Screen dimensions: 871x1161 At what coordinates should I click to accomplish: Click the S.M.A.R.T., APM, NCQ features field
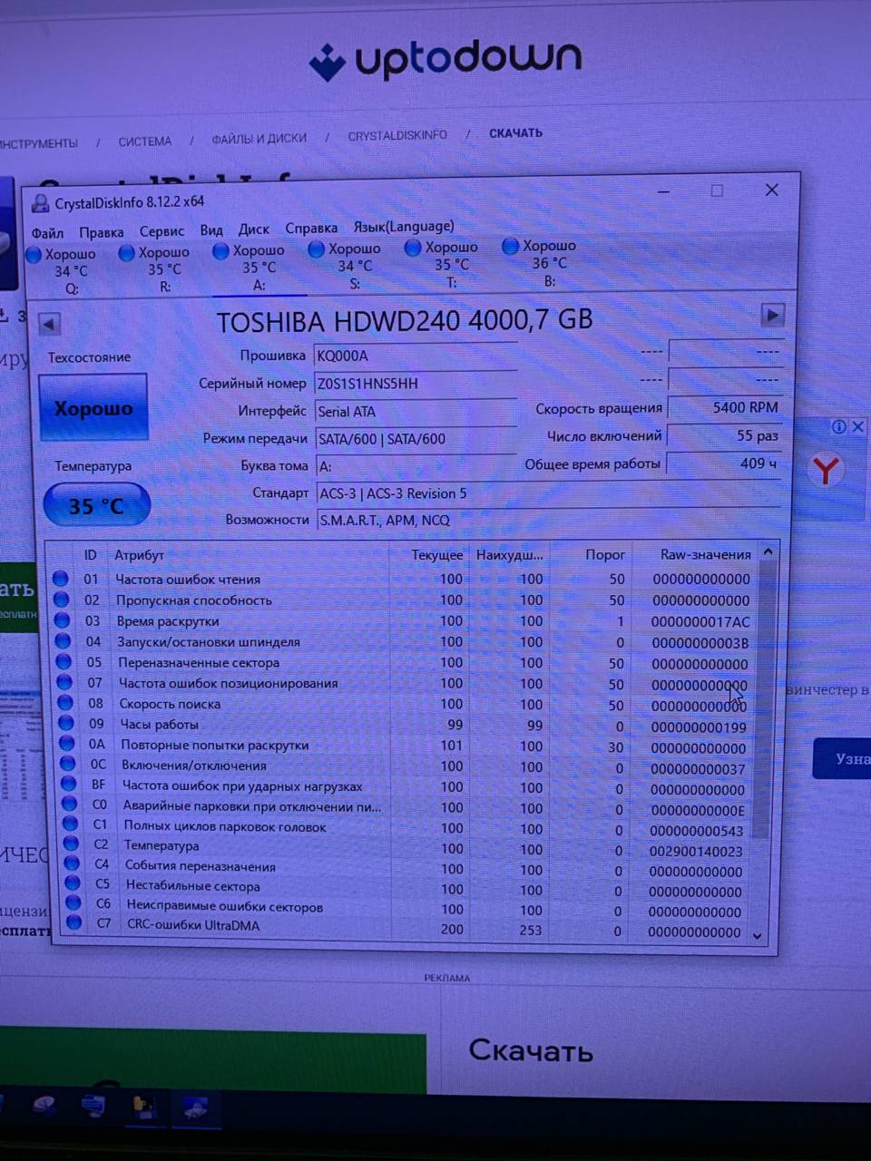548,520
